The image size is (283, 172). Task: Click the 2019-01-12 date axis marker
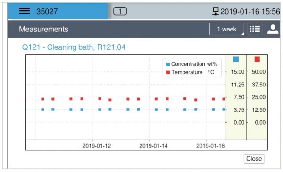(x=97, y=146)
